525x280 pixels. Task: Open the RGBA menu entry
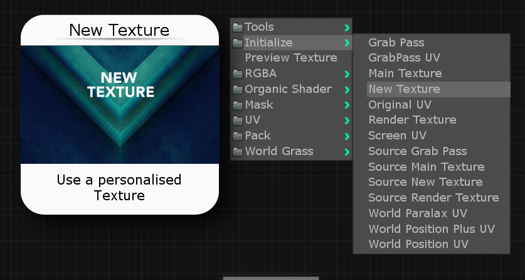tap(291, 73)
